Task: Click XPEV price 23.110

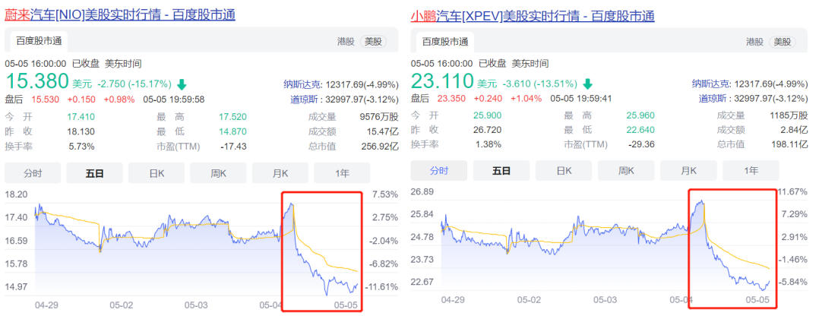Action: [x=442, y=81]
